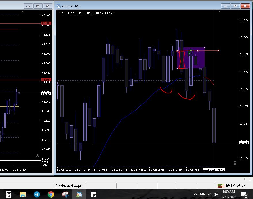
Task: Open the black-and-white notes taskbar icon
Action: click(93, 194)
